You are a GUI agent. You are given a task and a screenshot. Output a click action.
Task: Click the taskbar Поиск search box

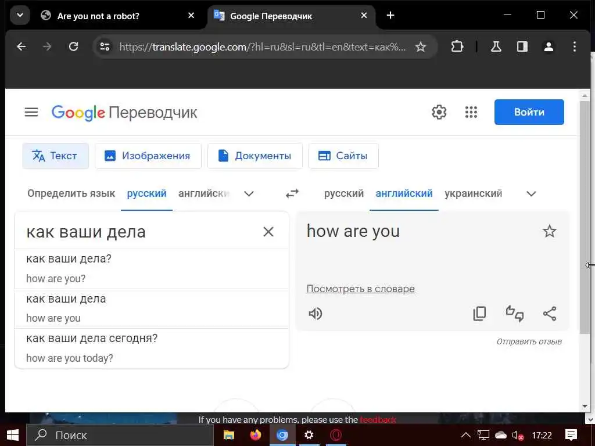120,435
